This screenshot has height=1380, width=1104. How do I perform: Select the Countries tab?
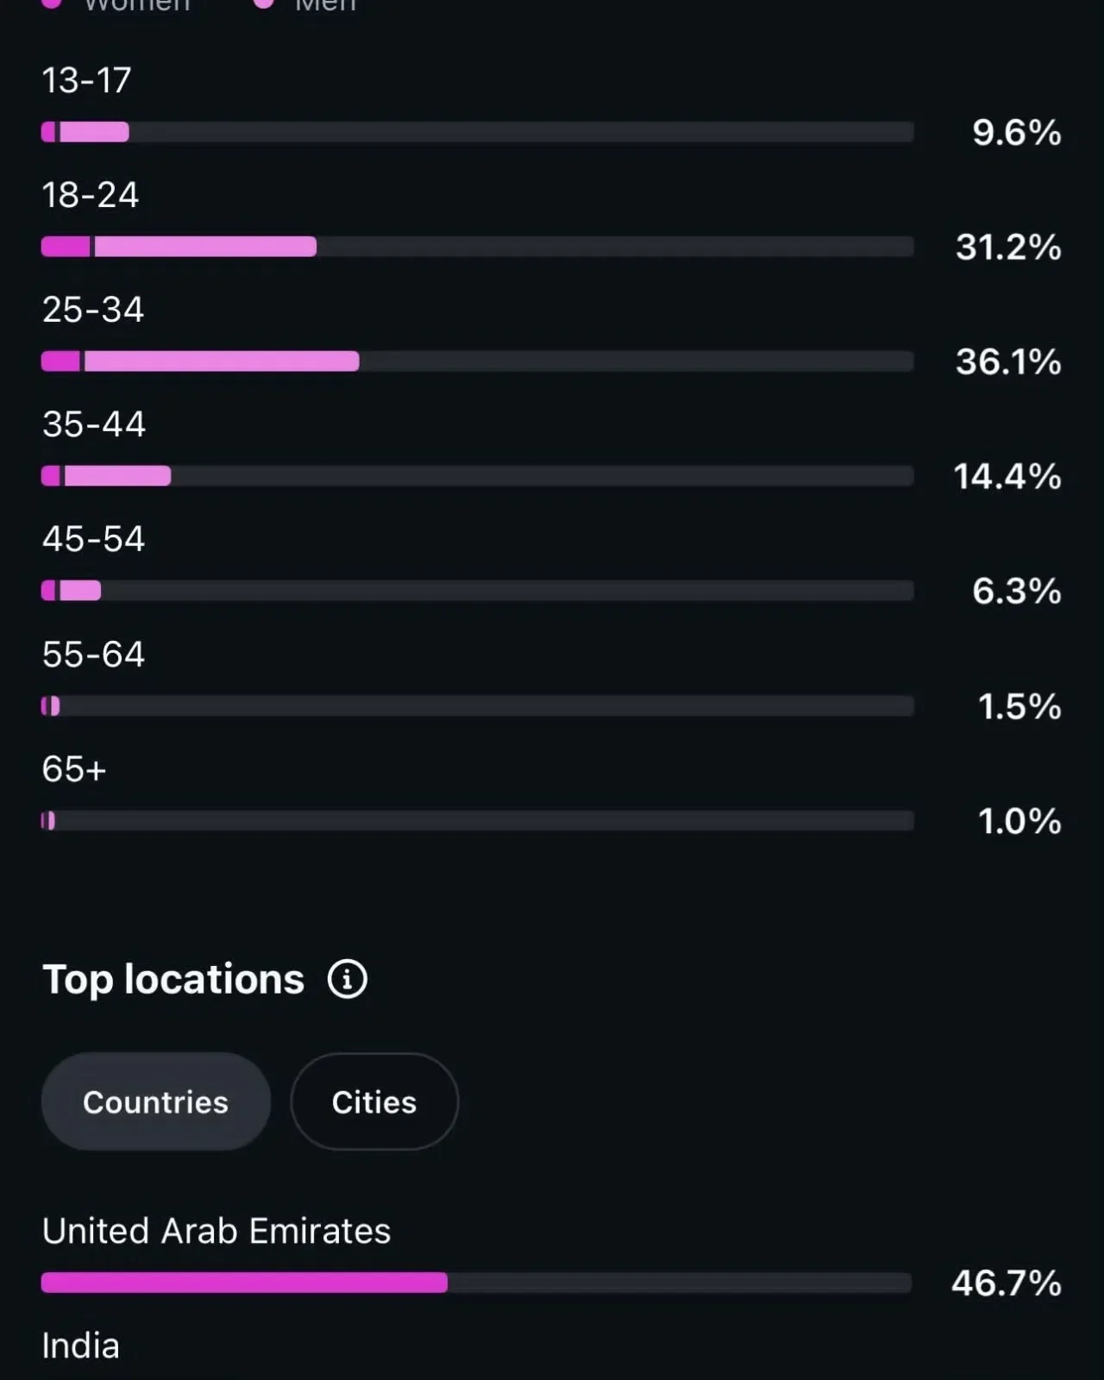(x=156, y=1101)
